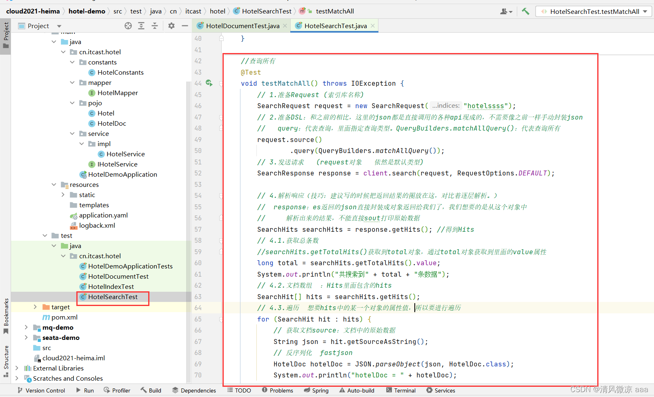Viewport: 654px width, 397px height.
Task: Open the Auto-build tool window
Action: coord(356,390)
